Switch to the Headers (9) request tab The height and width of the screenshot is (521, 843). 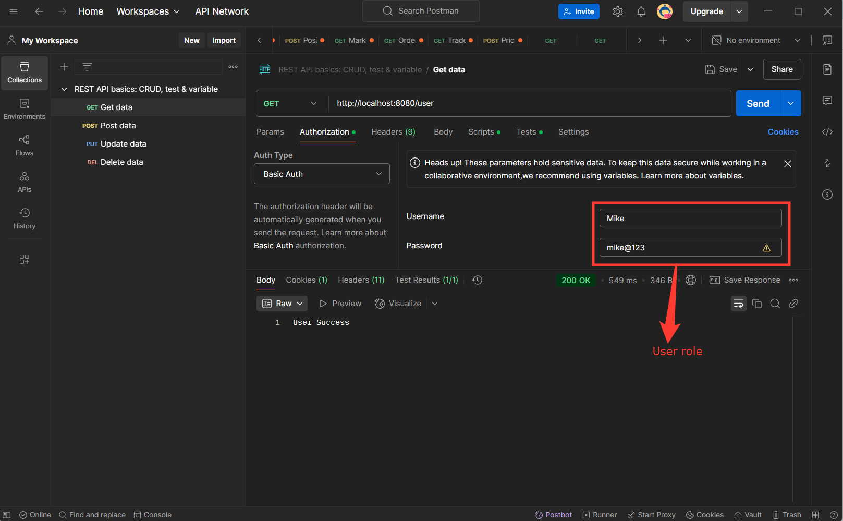point(393,132)
